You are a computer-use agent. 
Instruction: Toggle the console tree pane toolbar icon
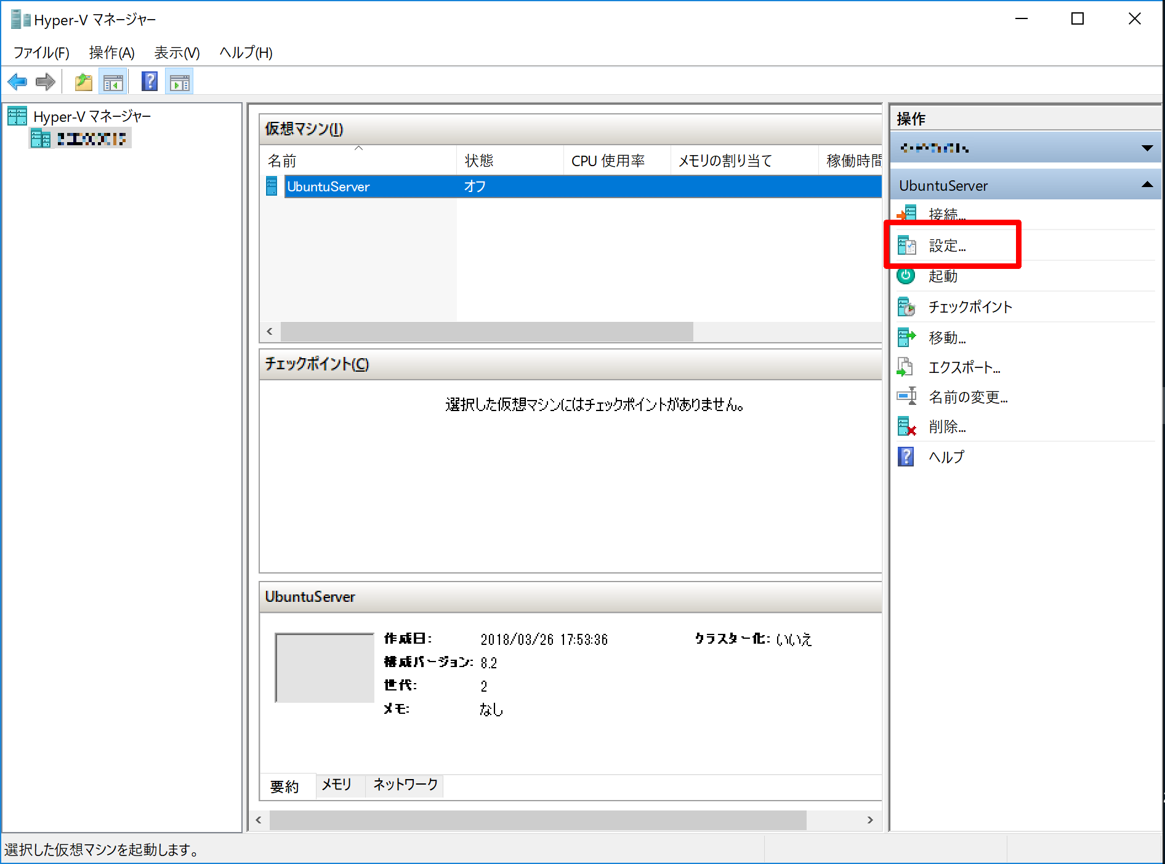113,82
